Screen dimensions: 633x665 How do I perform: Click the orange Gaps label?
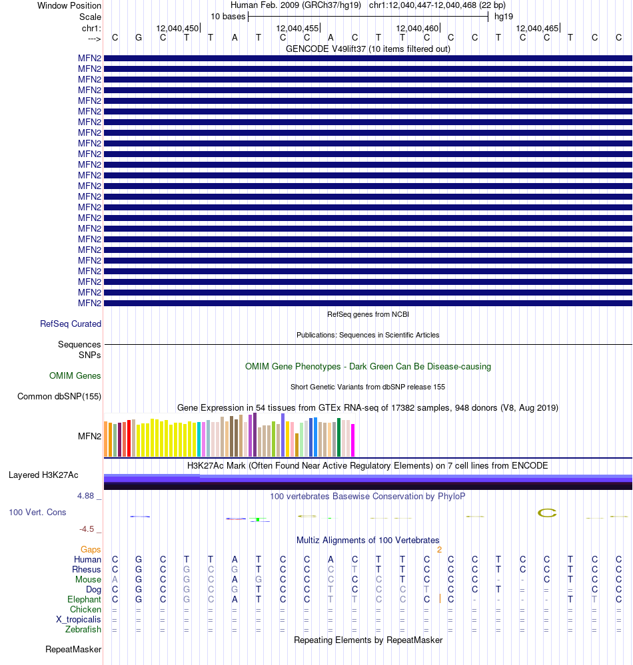click(91, 550)
